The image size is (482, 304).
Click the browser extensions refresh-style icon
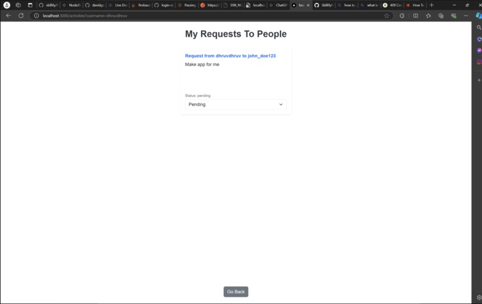pos(402,16)
